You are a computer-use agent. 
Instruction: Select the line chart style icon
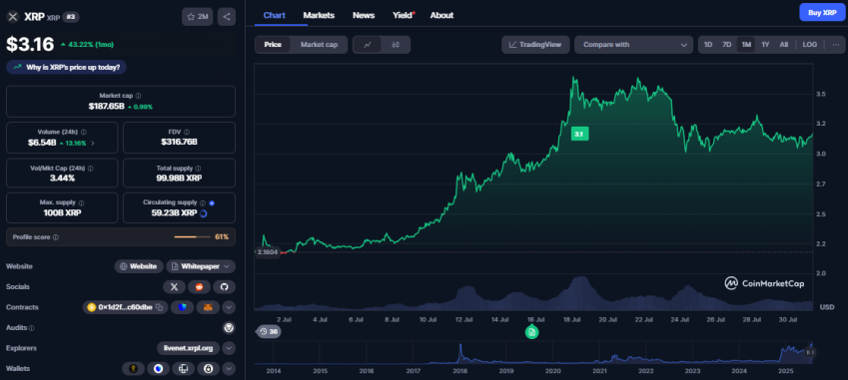tap(368, 45)
